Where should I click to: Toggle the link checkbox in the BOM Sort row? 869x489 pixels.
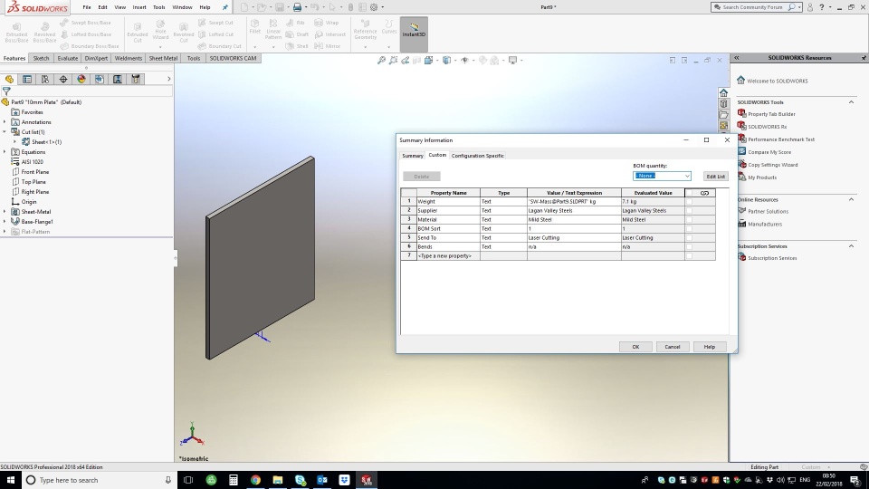689,228
